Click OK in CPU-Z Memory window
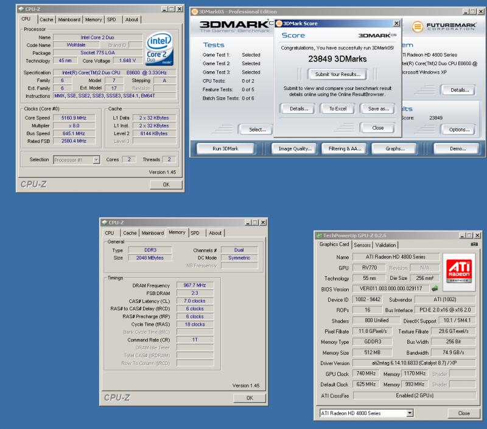Image resolution: width=487 pixels, height=429 pixels. click(250, 398)
